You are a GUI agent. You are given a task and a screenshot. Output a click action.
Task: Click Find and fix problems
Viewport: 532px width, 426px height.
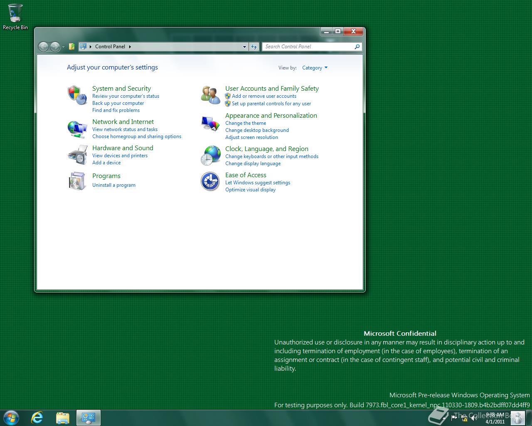pos(116,110)
